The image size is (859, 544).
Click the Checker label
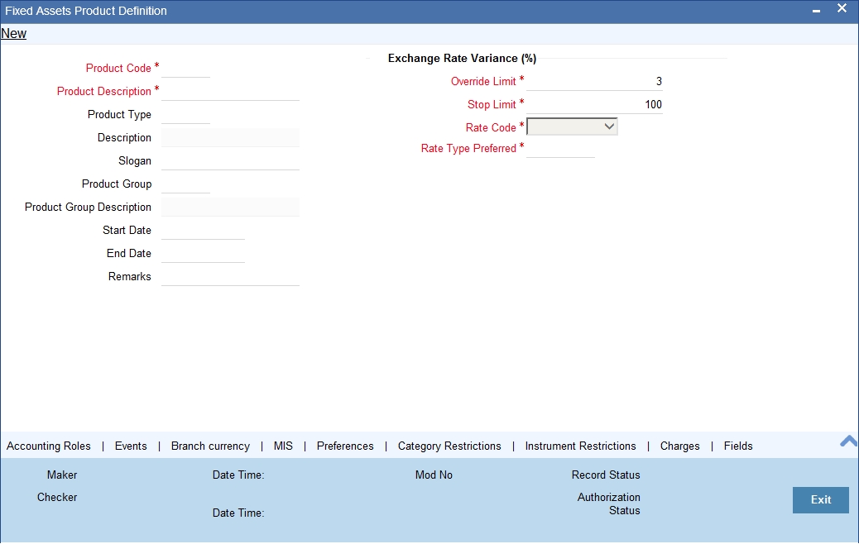click(x=57, y=498)
